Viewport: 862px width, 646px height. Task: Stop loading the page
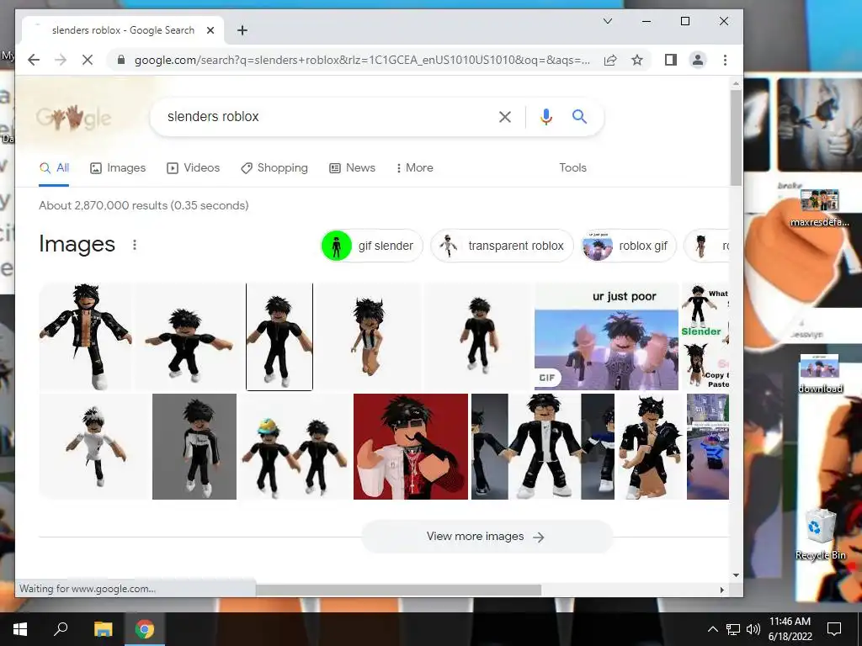pos(88,60)
